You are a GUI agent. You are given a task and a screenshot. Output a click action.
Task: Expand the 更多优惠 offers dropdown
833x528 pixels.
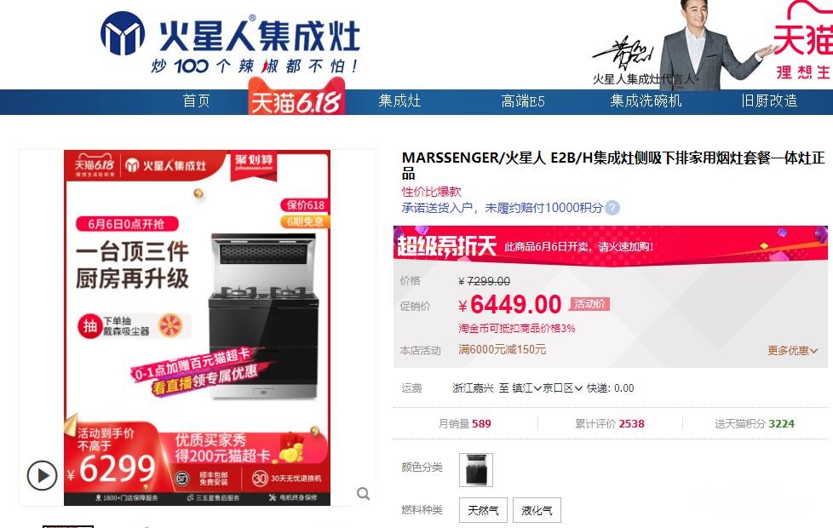click(792, 351)
